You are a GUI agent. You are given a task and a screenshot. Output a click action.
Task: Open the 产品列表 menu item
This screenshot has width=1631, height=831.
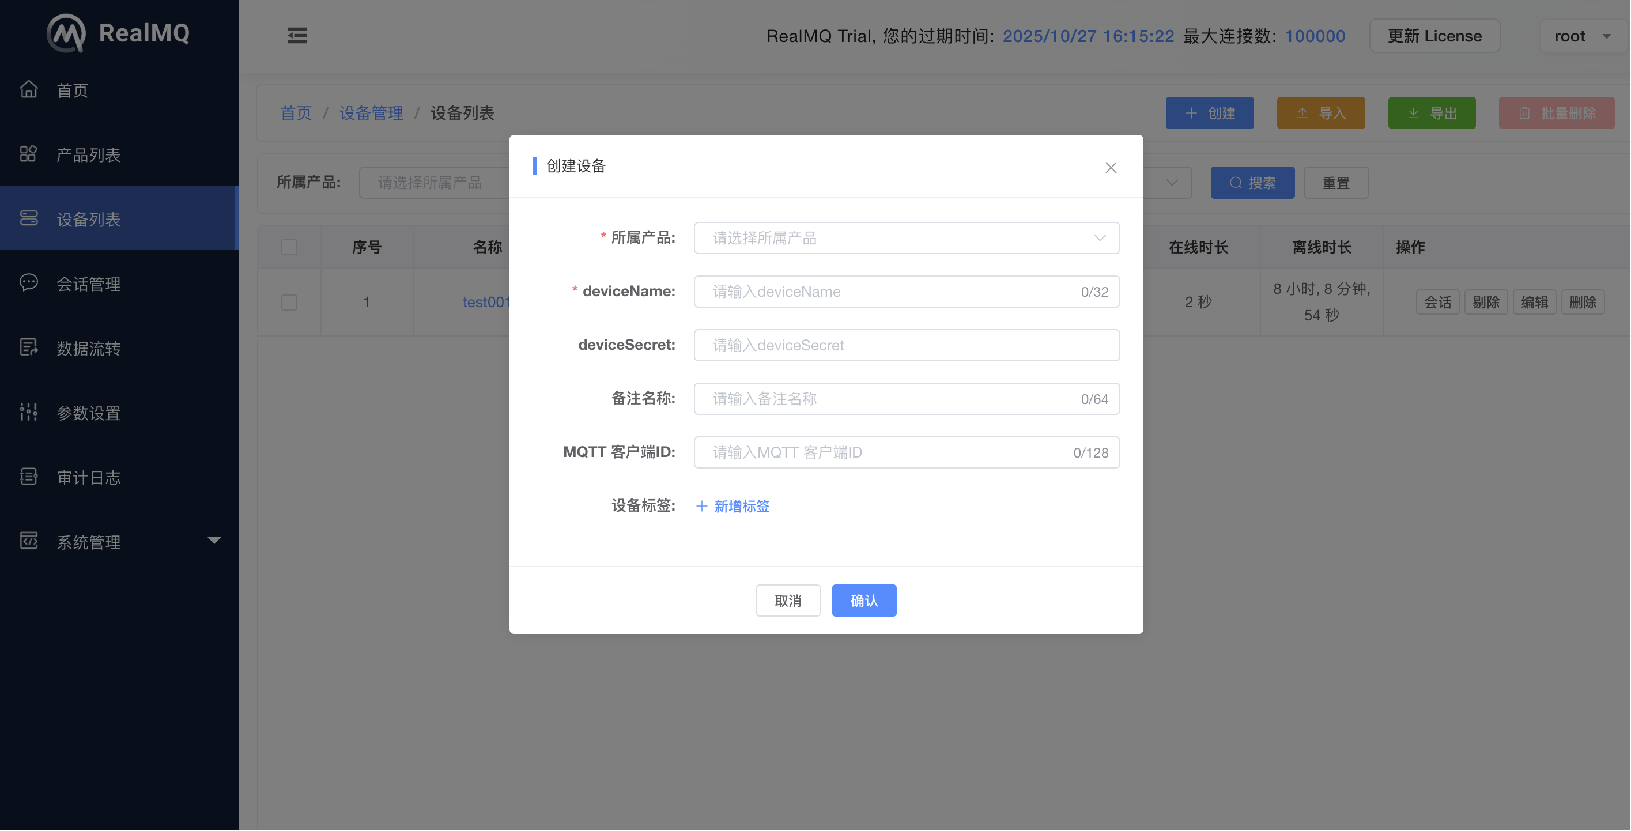point(119,154)
